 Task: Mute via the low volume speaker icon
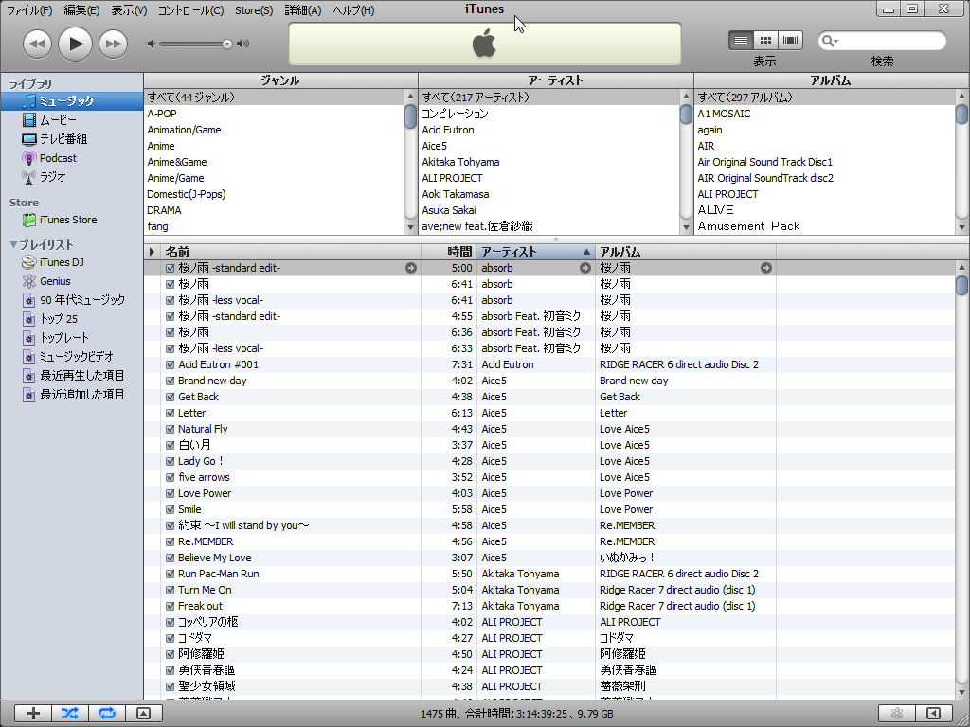click(151, 44)
